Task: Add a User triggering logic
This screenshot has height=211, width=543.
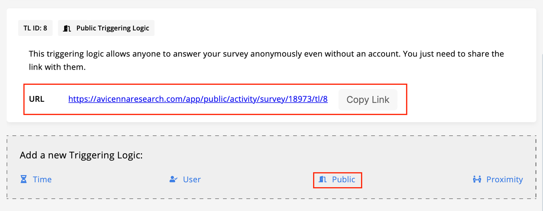Action: click(192, 180)
